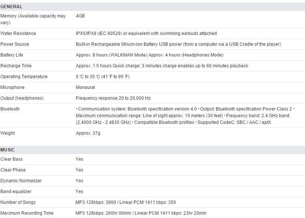305x218 pixels.
Task: Select the Water Resistance label
Action: click(18, 33)
